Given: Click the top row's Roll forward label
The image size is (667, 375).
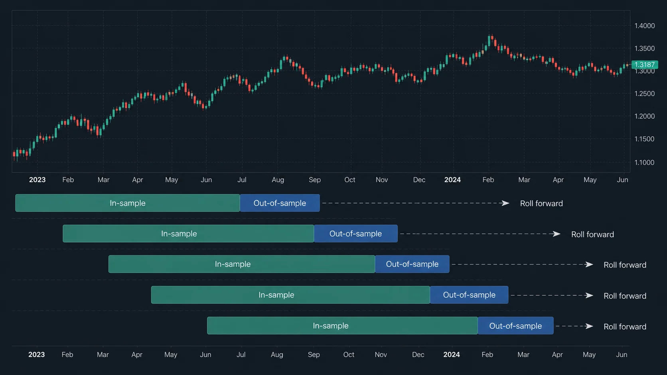Looking at the screenshot, I should [x=541, y=204].
